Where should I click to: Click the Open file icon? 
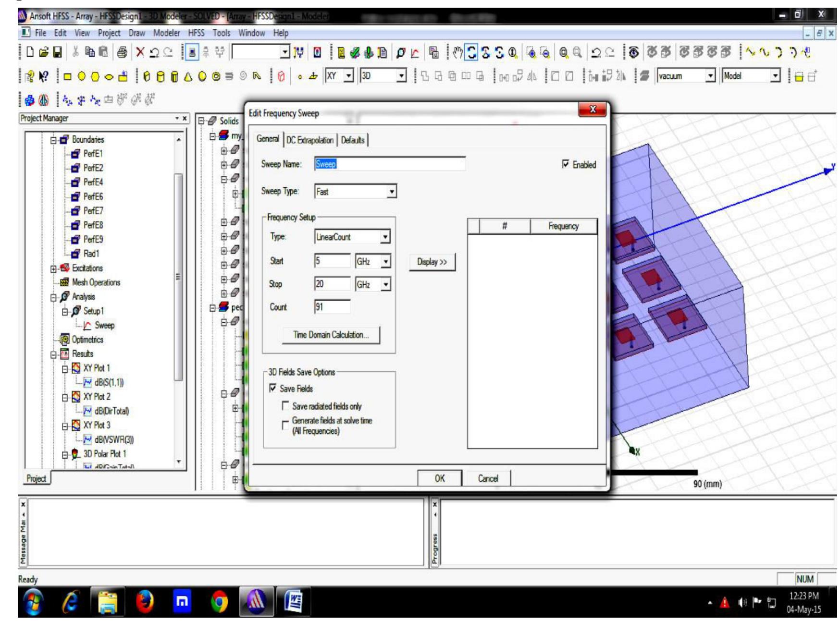44,52
